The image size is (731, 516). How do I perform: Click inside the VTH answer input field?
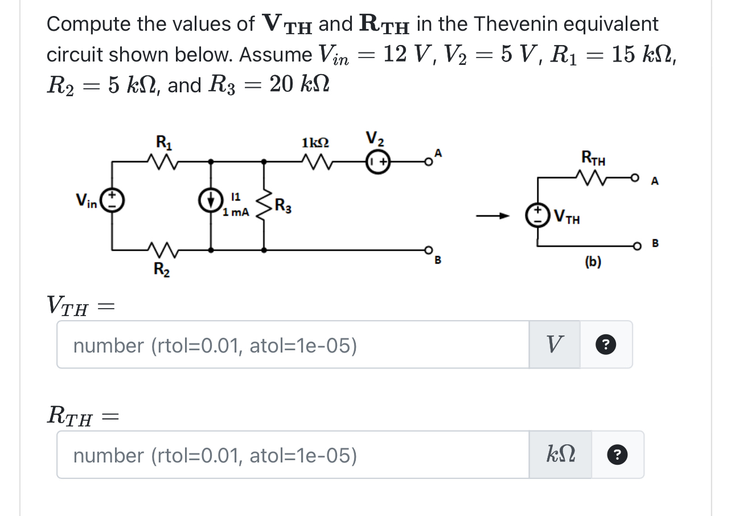coord(285,345)
